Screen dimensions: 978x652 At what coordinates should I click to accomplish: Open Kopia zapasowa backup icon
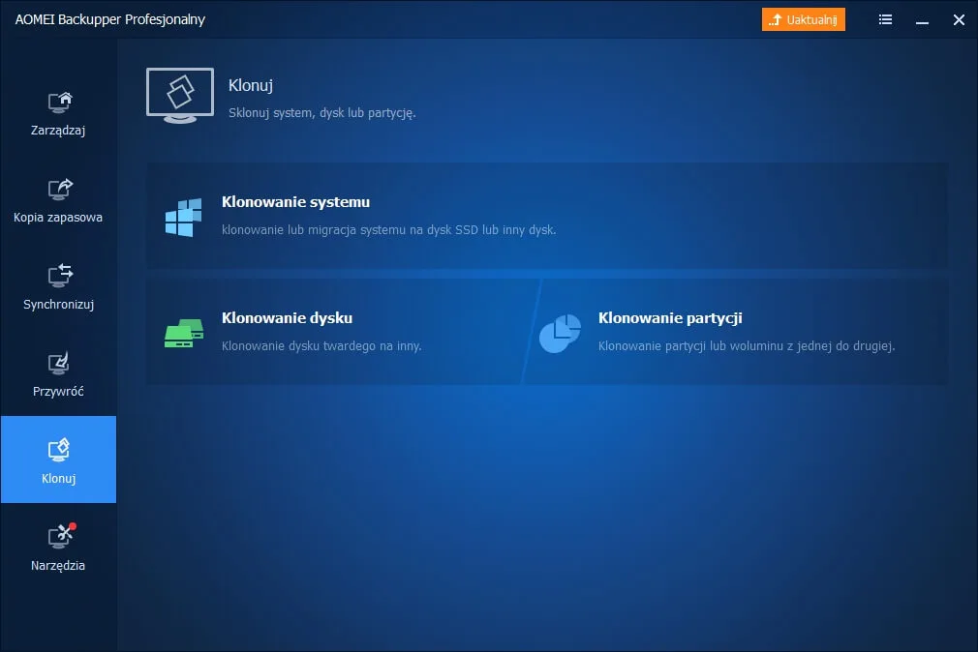(x=60, y=188)
